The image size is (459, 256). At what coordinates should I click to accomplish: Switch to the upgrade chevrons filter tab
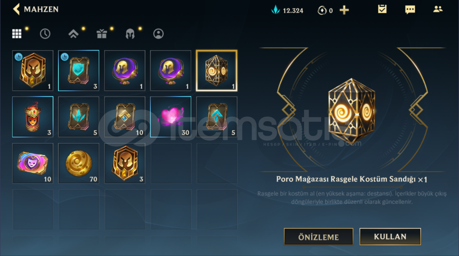click(x=73, y=34)
